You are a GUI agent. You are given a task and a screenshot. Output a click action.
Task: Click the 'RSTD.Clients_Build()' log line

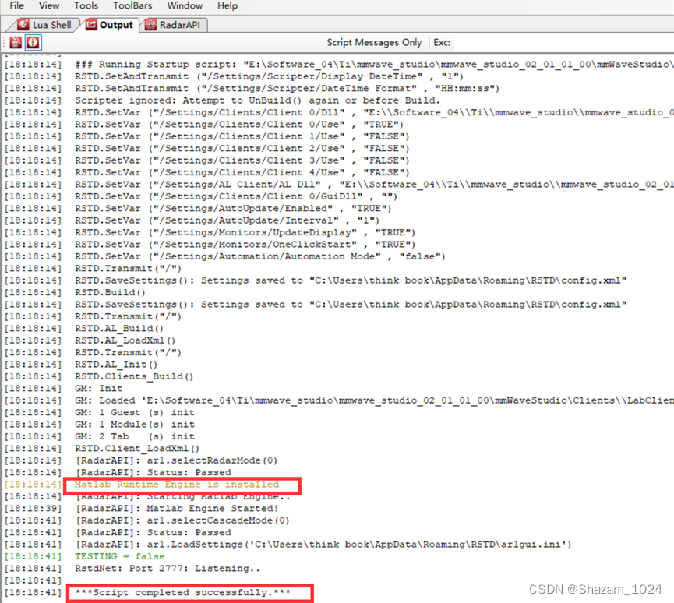coord(135,376)
